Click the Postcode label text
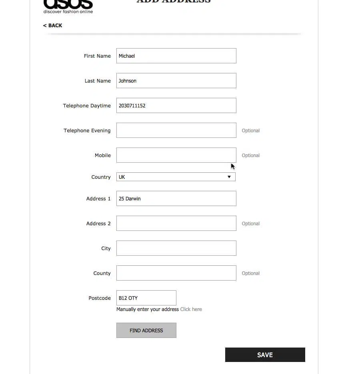Viewport: 348px width, 374px height. click(100, 298)
